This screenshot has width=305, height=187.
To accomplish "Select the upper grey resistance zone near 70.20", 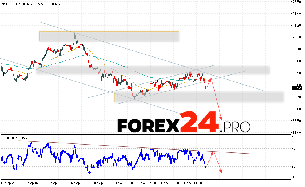I will [x=109, y=36].
